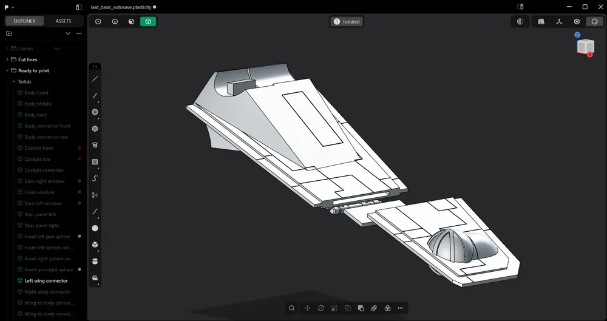Screen dimensions: 607x321
Task: Select the Sphere tool
Action: [x=95, y=228]
